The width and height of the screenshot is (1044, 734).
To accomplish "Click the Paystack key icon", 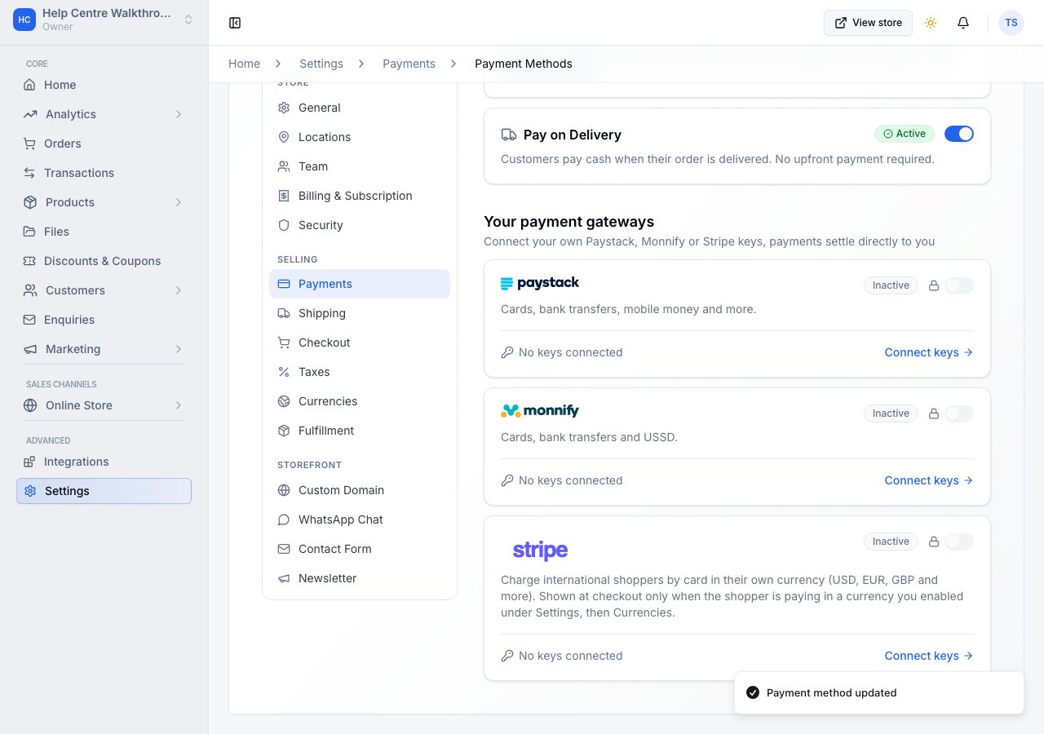I will (x=507, y=352).
